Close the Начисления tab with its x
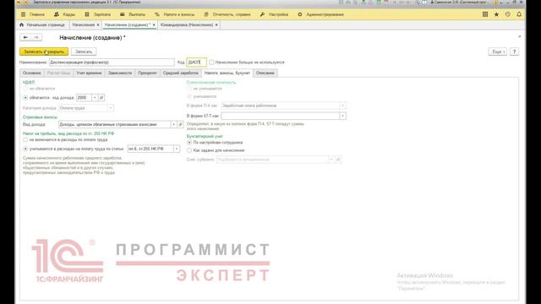 pos(98,24)
